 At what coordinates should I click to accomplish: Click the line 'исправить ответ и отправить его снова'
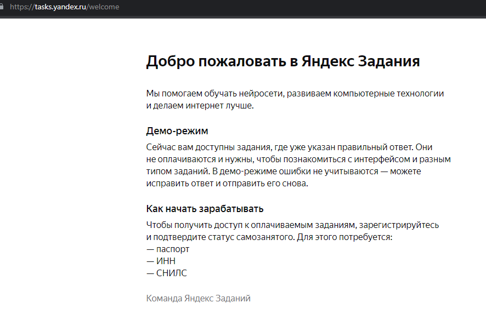pos(228,184)
